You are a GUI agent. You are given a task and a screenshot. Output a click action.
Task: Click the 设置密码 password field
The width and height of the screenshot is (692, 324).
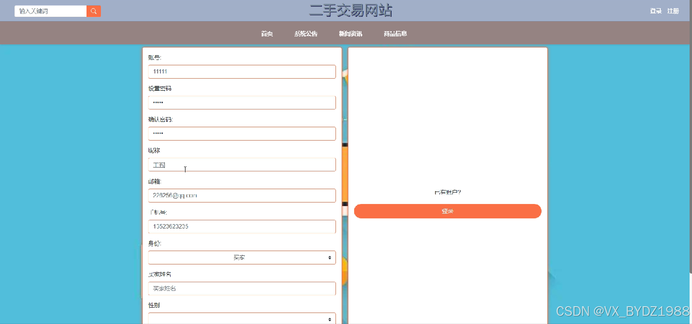click(242, 103)
